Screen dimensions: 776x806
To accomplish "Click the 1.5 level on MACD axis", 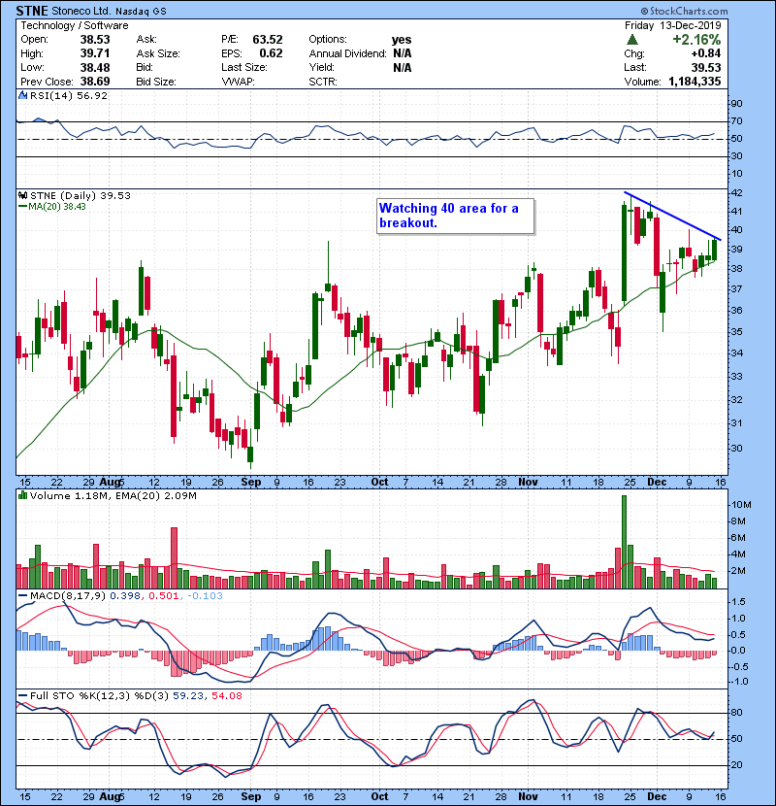I will pos(738,602).
